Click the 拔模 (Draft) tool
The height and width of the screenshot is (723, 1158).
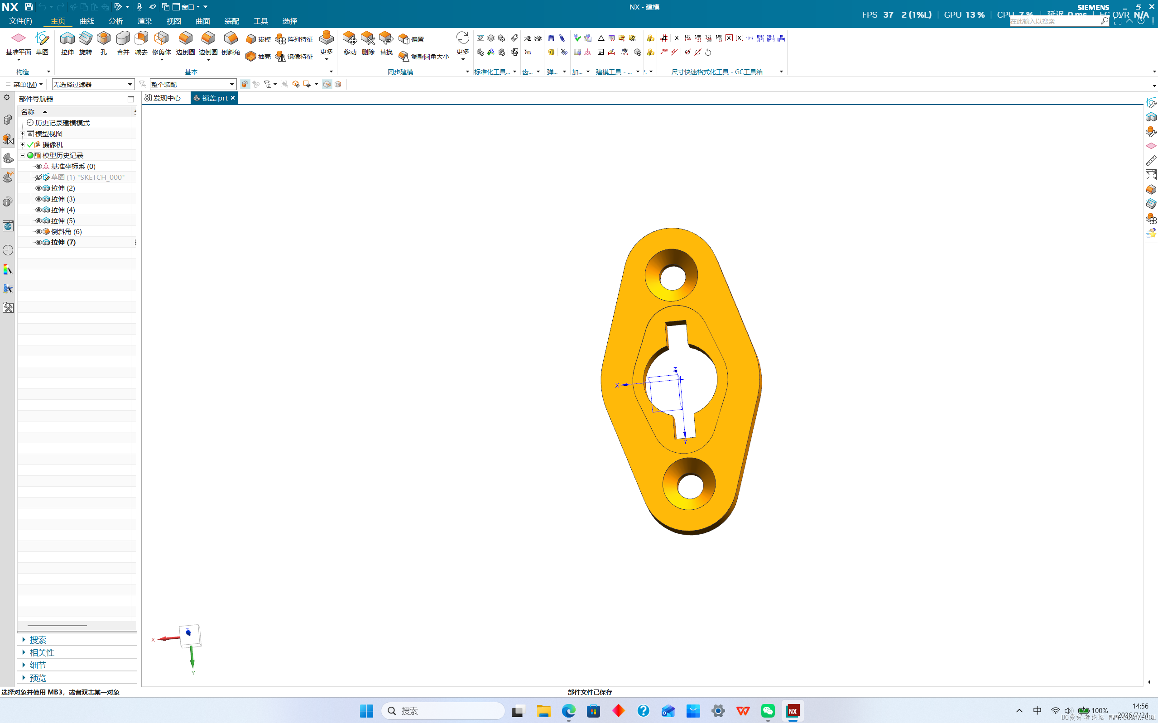click(258, 39)
